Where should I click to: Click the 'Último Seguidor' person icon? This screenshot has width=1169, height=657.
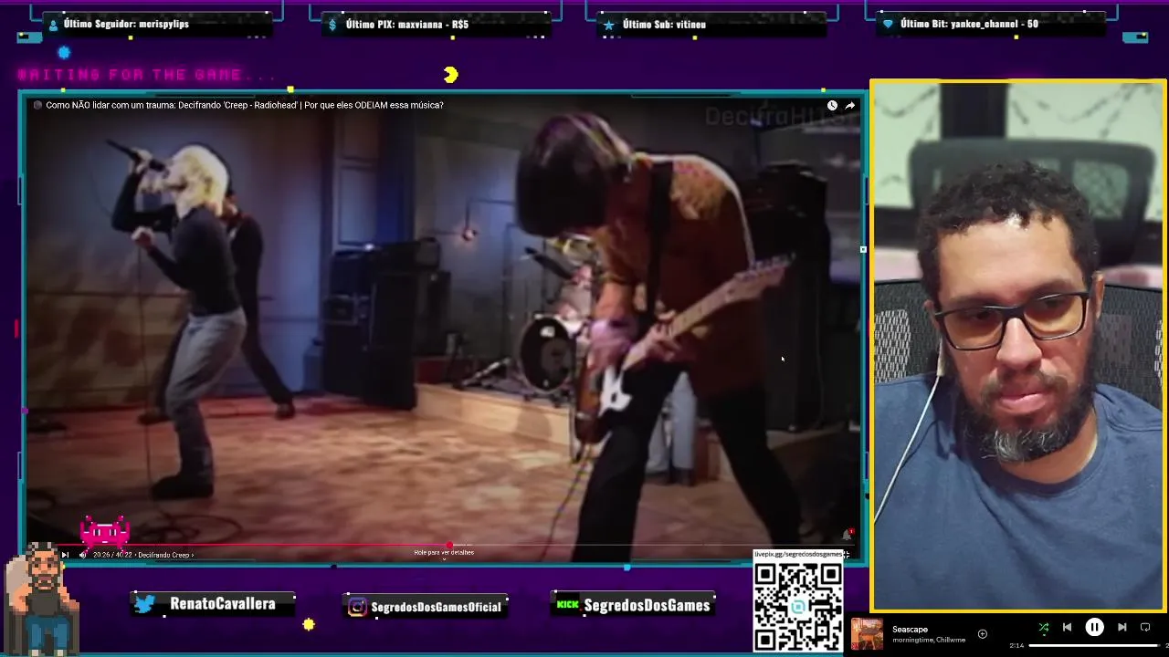[53, 25]
